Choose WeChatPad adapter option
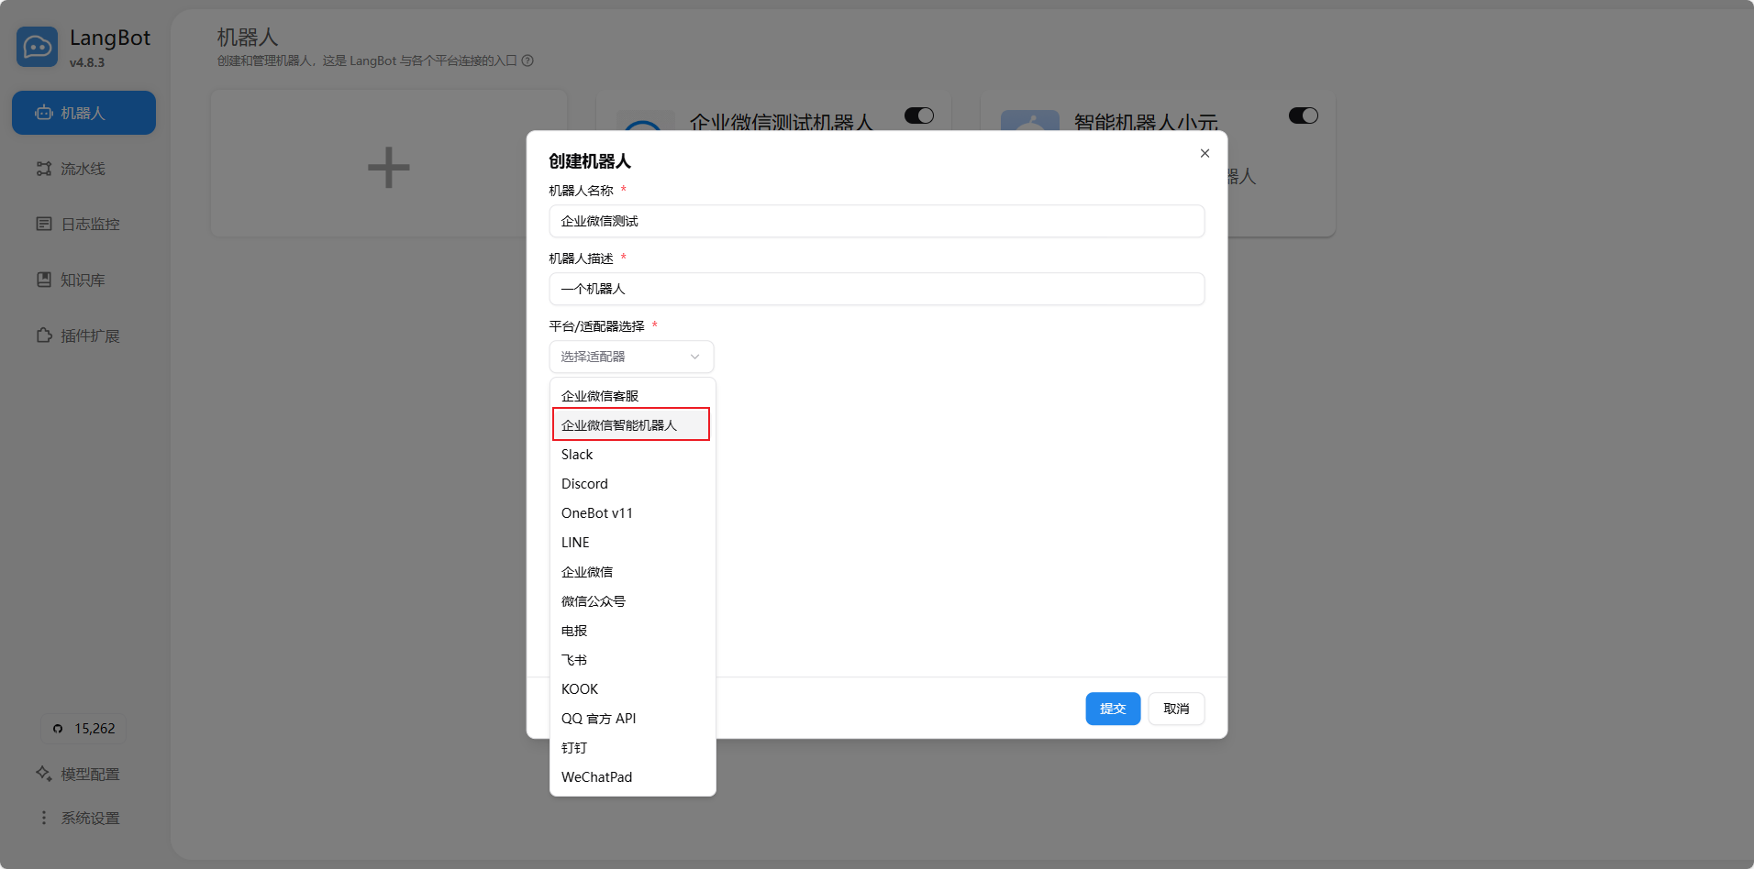1754x869 pixels. click(x=632, y=777)
